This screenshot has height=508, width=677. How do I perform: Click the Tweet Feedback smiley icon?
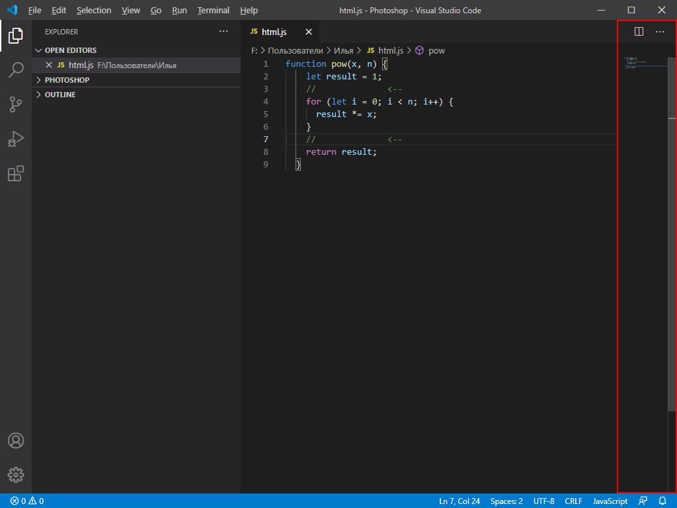643,501
